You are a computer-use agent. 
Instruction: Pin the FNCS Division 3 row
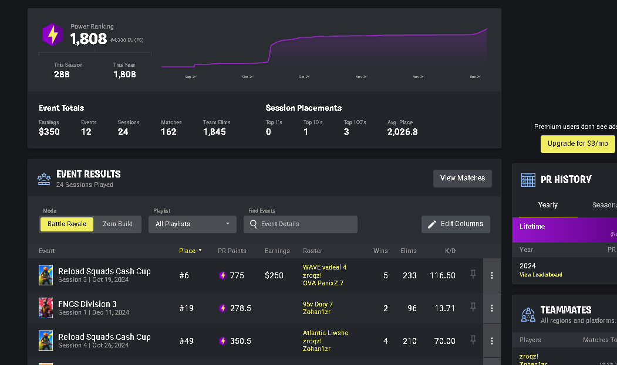pyautogui.click(x=473, y=307)
